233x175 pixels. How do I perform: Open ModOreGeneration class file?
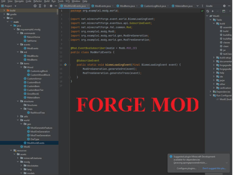point(38,132)
